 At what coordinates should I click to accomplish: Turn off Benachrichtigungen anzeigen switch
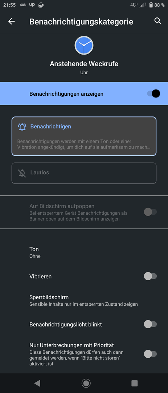(153, 94)
